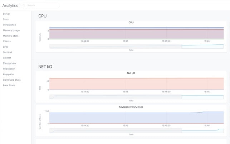Click the 100 axis value on Keyspace chart

[47, 111]
